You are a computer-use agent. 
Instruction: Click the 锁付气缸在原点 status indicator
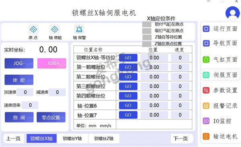147,24
